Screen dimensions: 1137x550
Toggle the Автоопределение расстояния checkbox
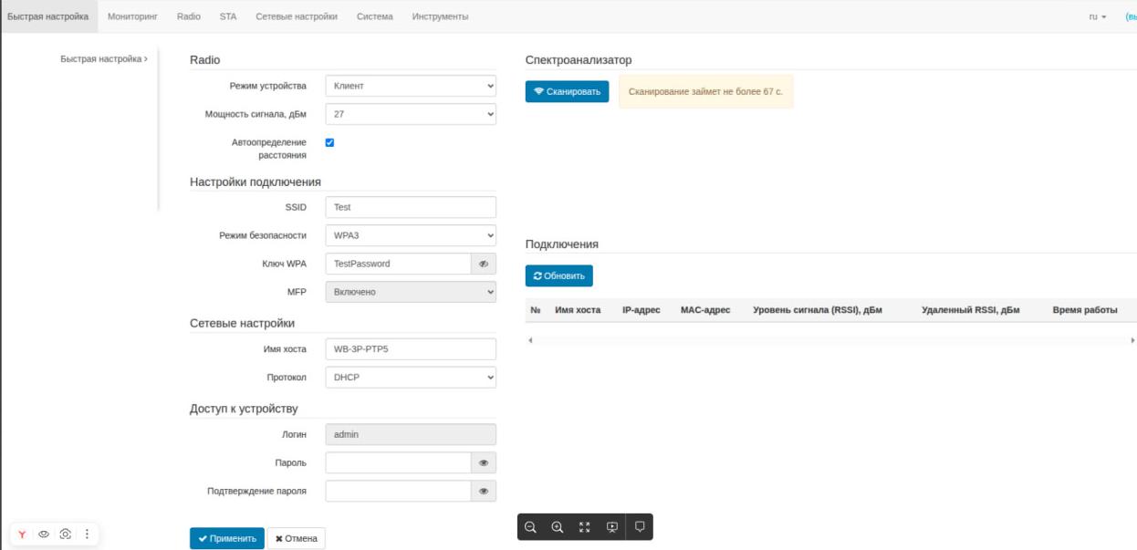pyautogui.click(x=329, y=142)
